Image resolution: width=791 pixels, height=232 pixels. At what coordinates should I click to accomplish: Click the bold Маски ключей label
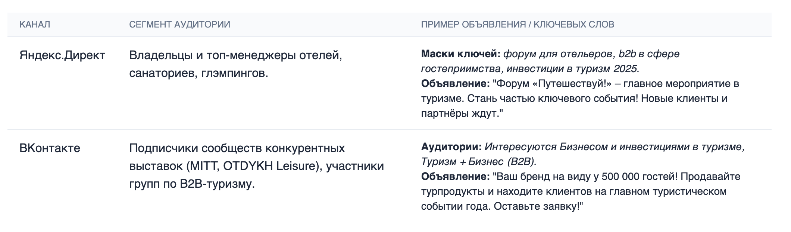pyautogui.click(x=461, y=54)
